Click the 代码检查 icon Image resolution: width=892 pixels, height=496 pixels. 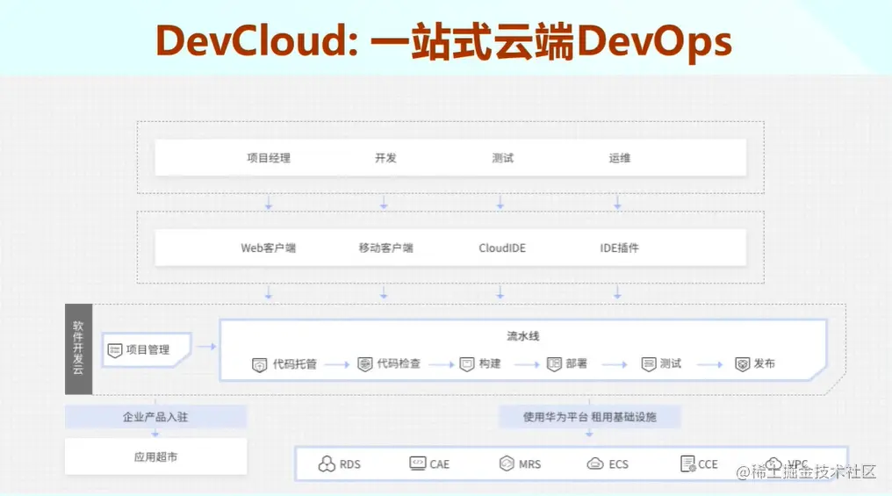coord(364,364)
